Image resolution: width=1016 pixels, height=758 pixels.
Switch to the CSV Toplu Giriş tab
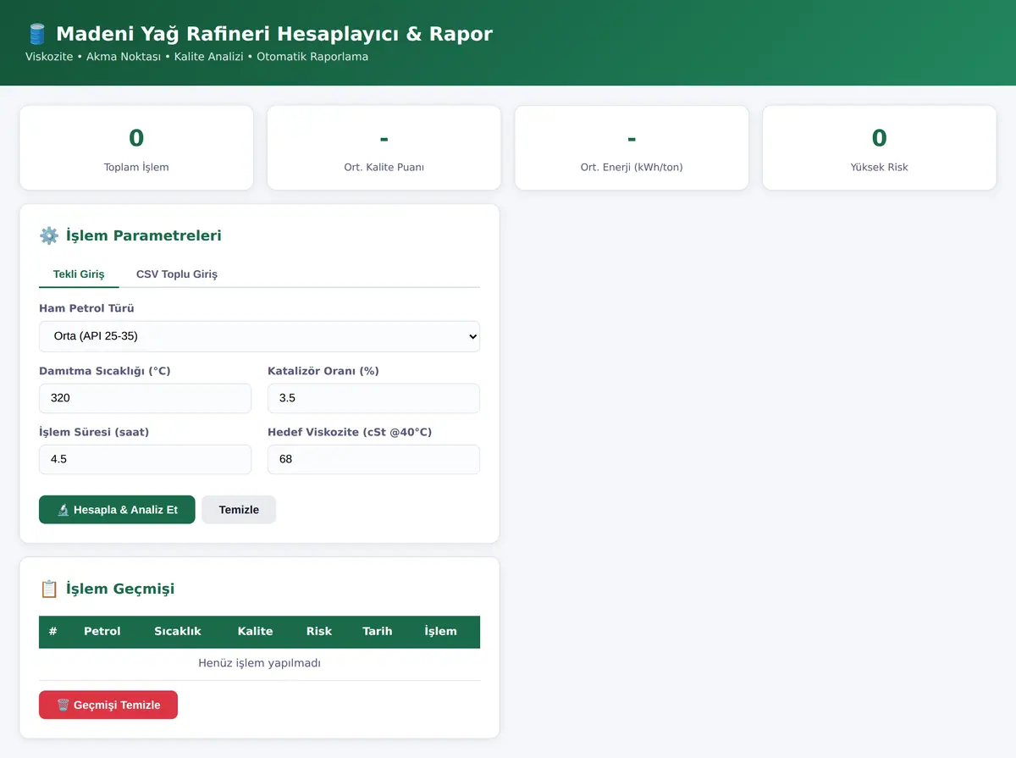click(177, 274)
